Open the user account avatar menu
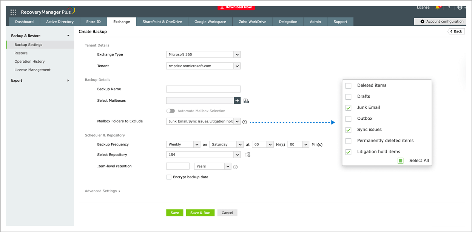472x232 pixels. point(460,8)
